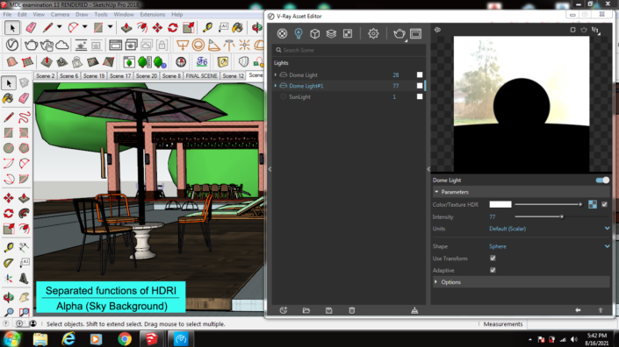Delete the asset with the trash icon
This screenshot has height=347, width=619.
point(352,310)
